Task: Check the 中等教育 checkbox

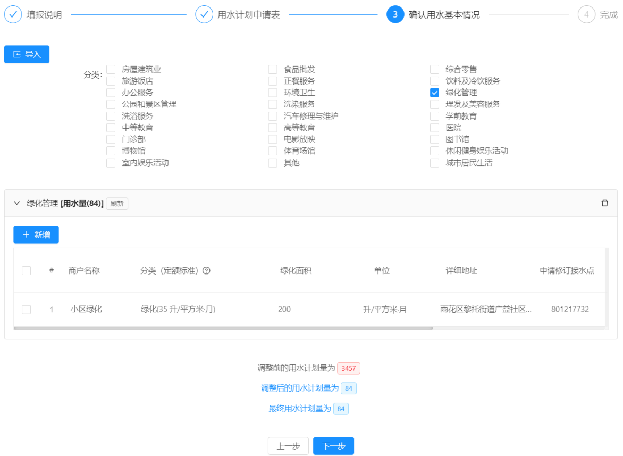Action: pos(111,128)
